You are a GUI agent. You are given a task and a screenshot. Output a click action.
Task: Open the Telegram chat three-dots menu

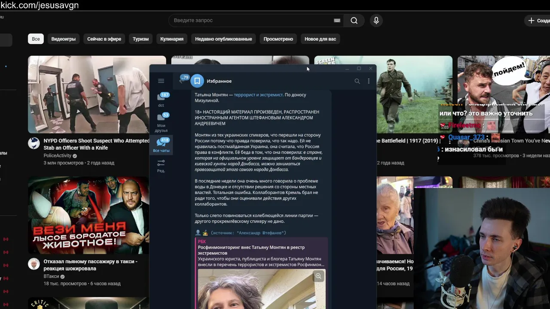point(369,81)
